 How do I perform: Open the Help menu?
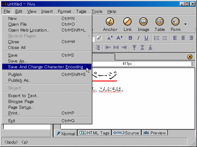pyautogui.click(x=112, y=12)
